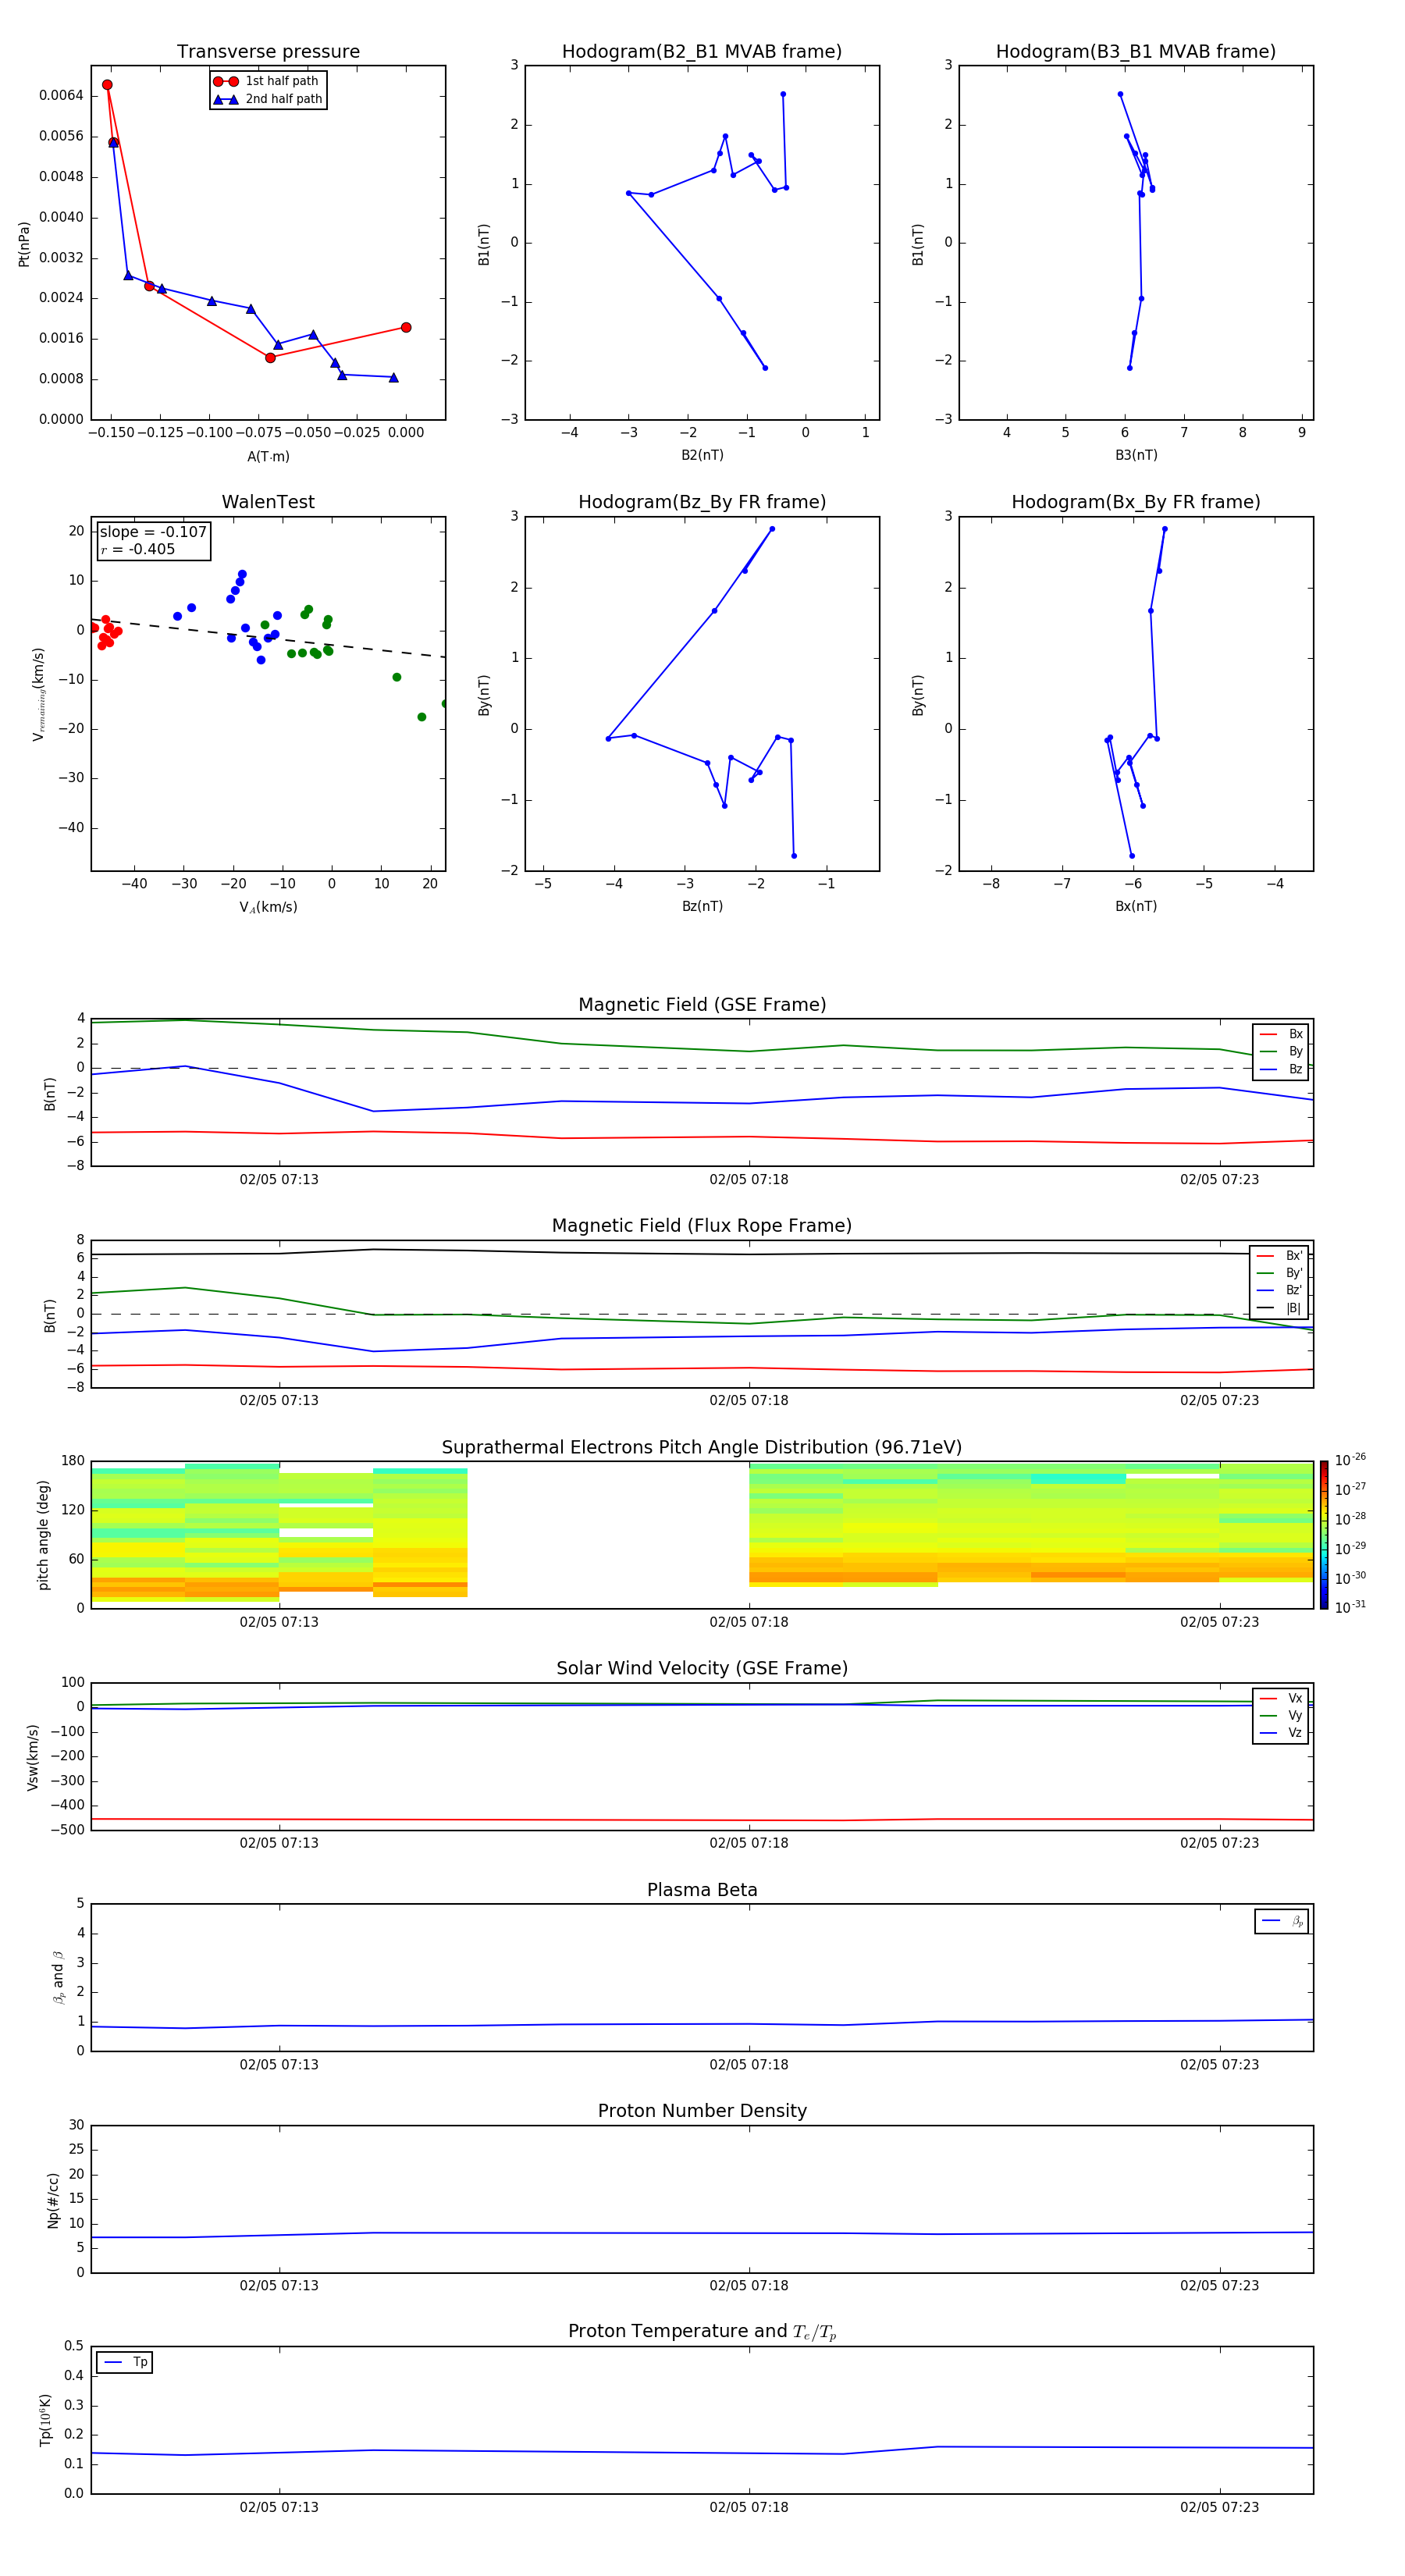Click 'Proton Number Density' plot title
The height and width of the screenshot is (2576, 1405).
coord(702,2111)
